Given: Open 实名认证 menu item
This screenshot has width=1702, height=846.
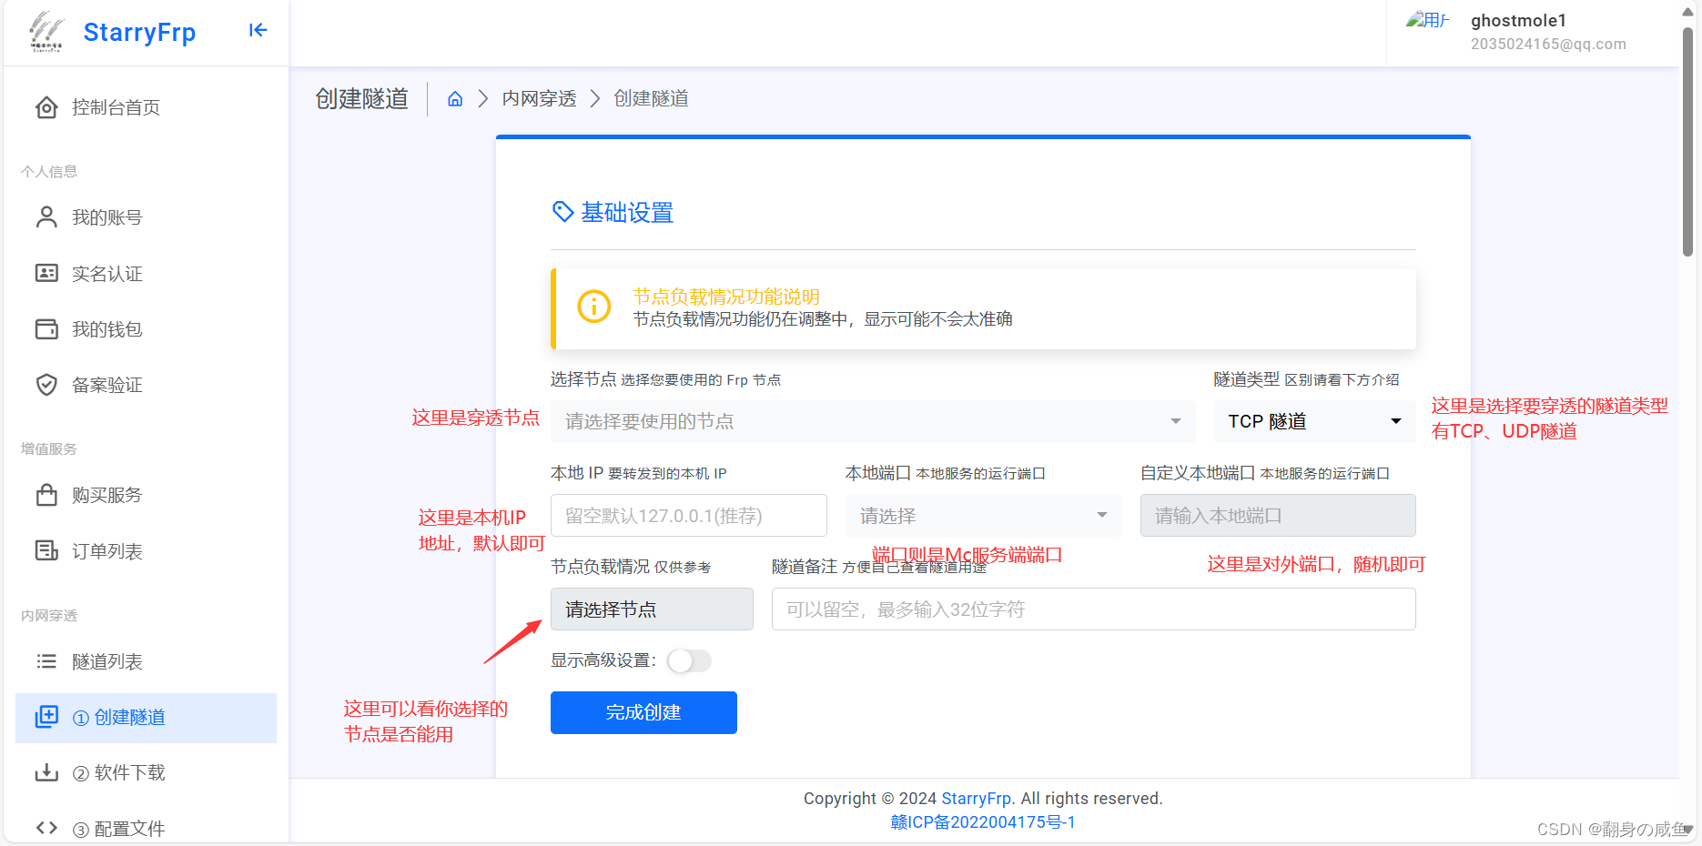Looking at the screenshot, I should tap(146, 274).
